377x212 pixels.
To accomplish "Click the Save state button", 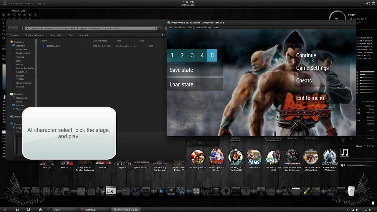I will click(195, 70).
